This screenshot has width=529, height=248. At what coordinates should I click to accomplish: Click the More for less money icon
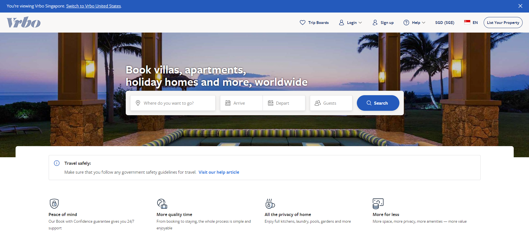[x=378, y=203]
